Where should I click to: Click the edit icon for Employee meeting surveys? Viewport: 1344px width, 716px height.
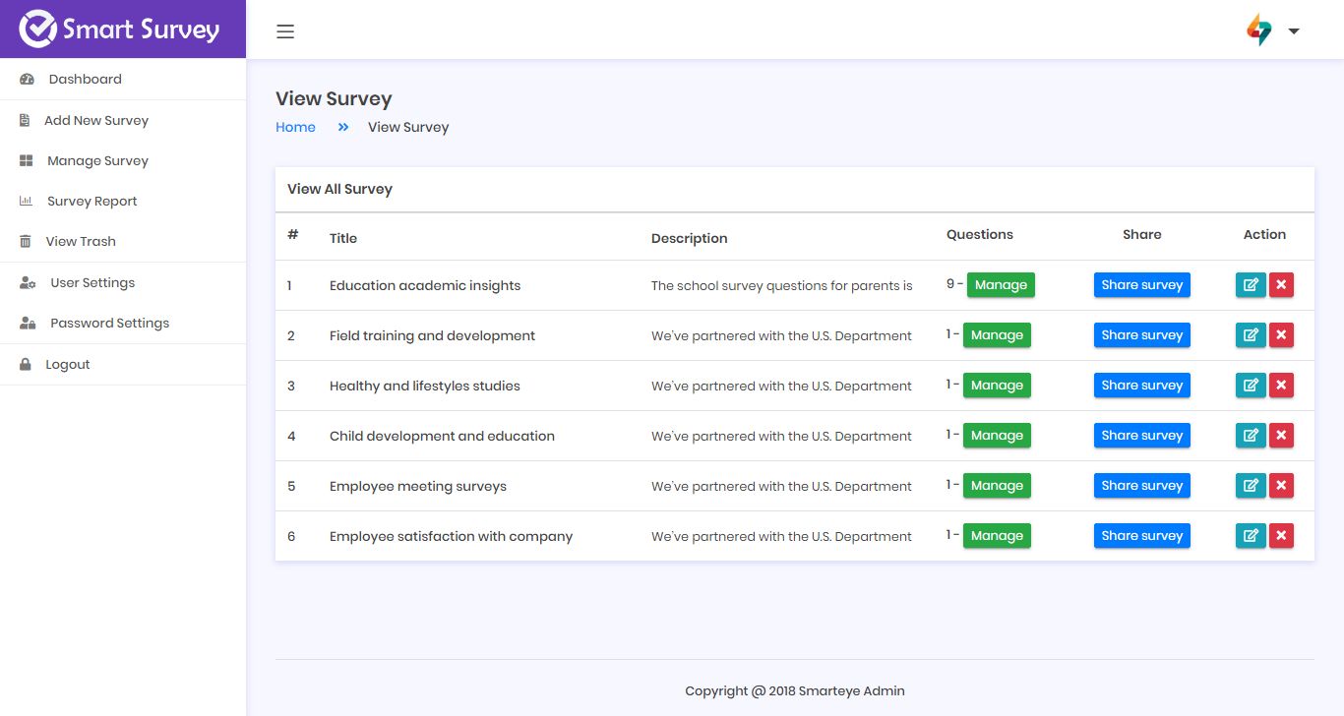[x=1250, y=486]
